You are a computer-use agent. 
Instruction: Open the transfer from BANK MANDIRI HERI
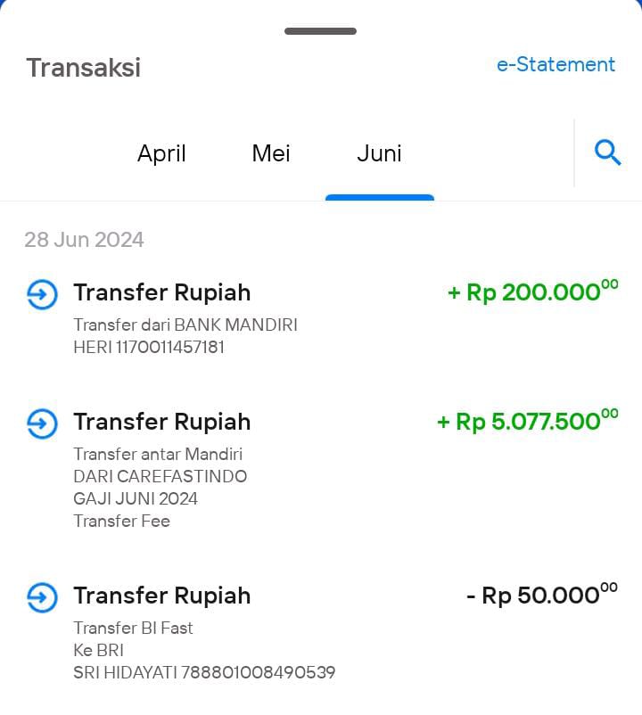[322, 317]
